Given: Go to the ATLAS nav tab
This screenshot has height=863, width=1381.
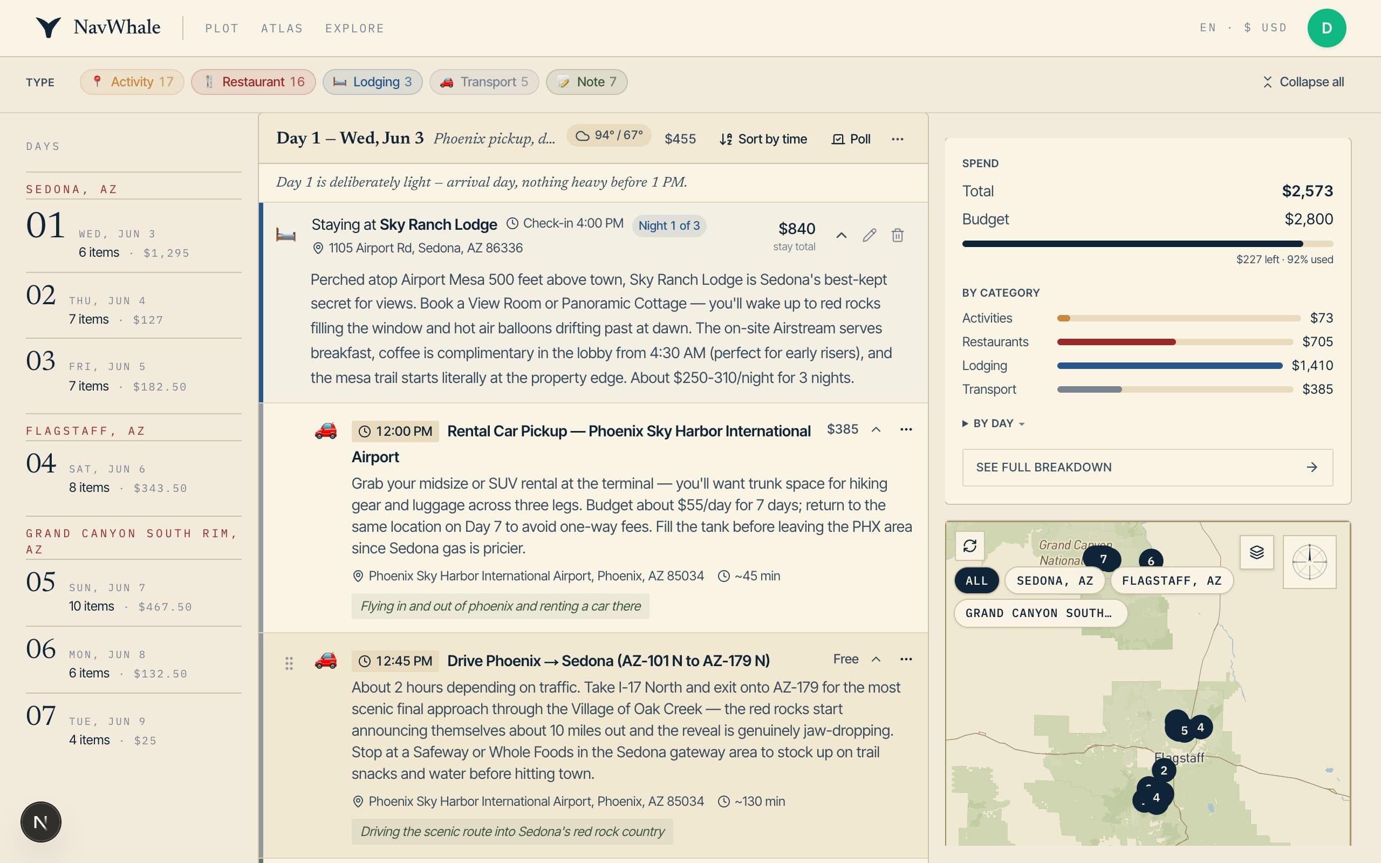Looking at the screenshot, I should 282,28.
